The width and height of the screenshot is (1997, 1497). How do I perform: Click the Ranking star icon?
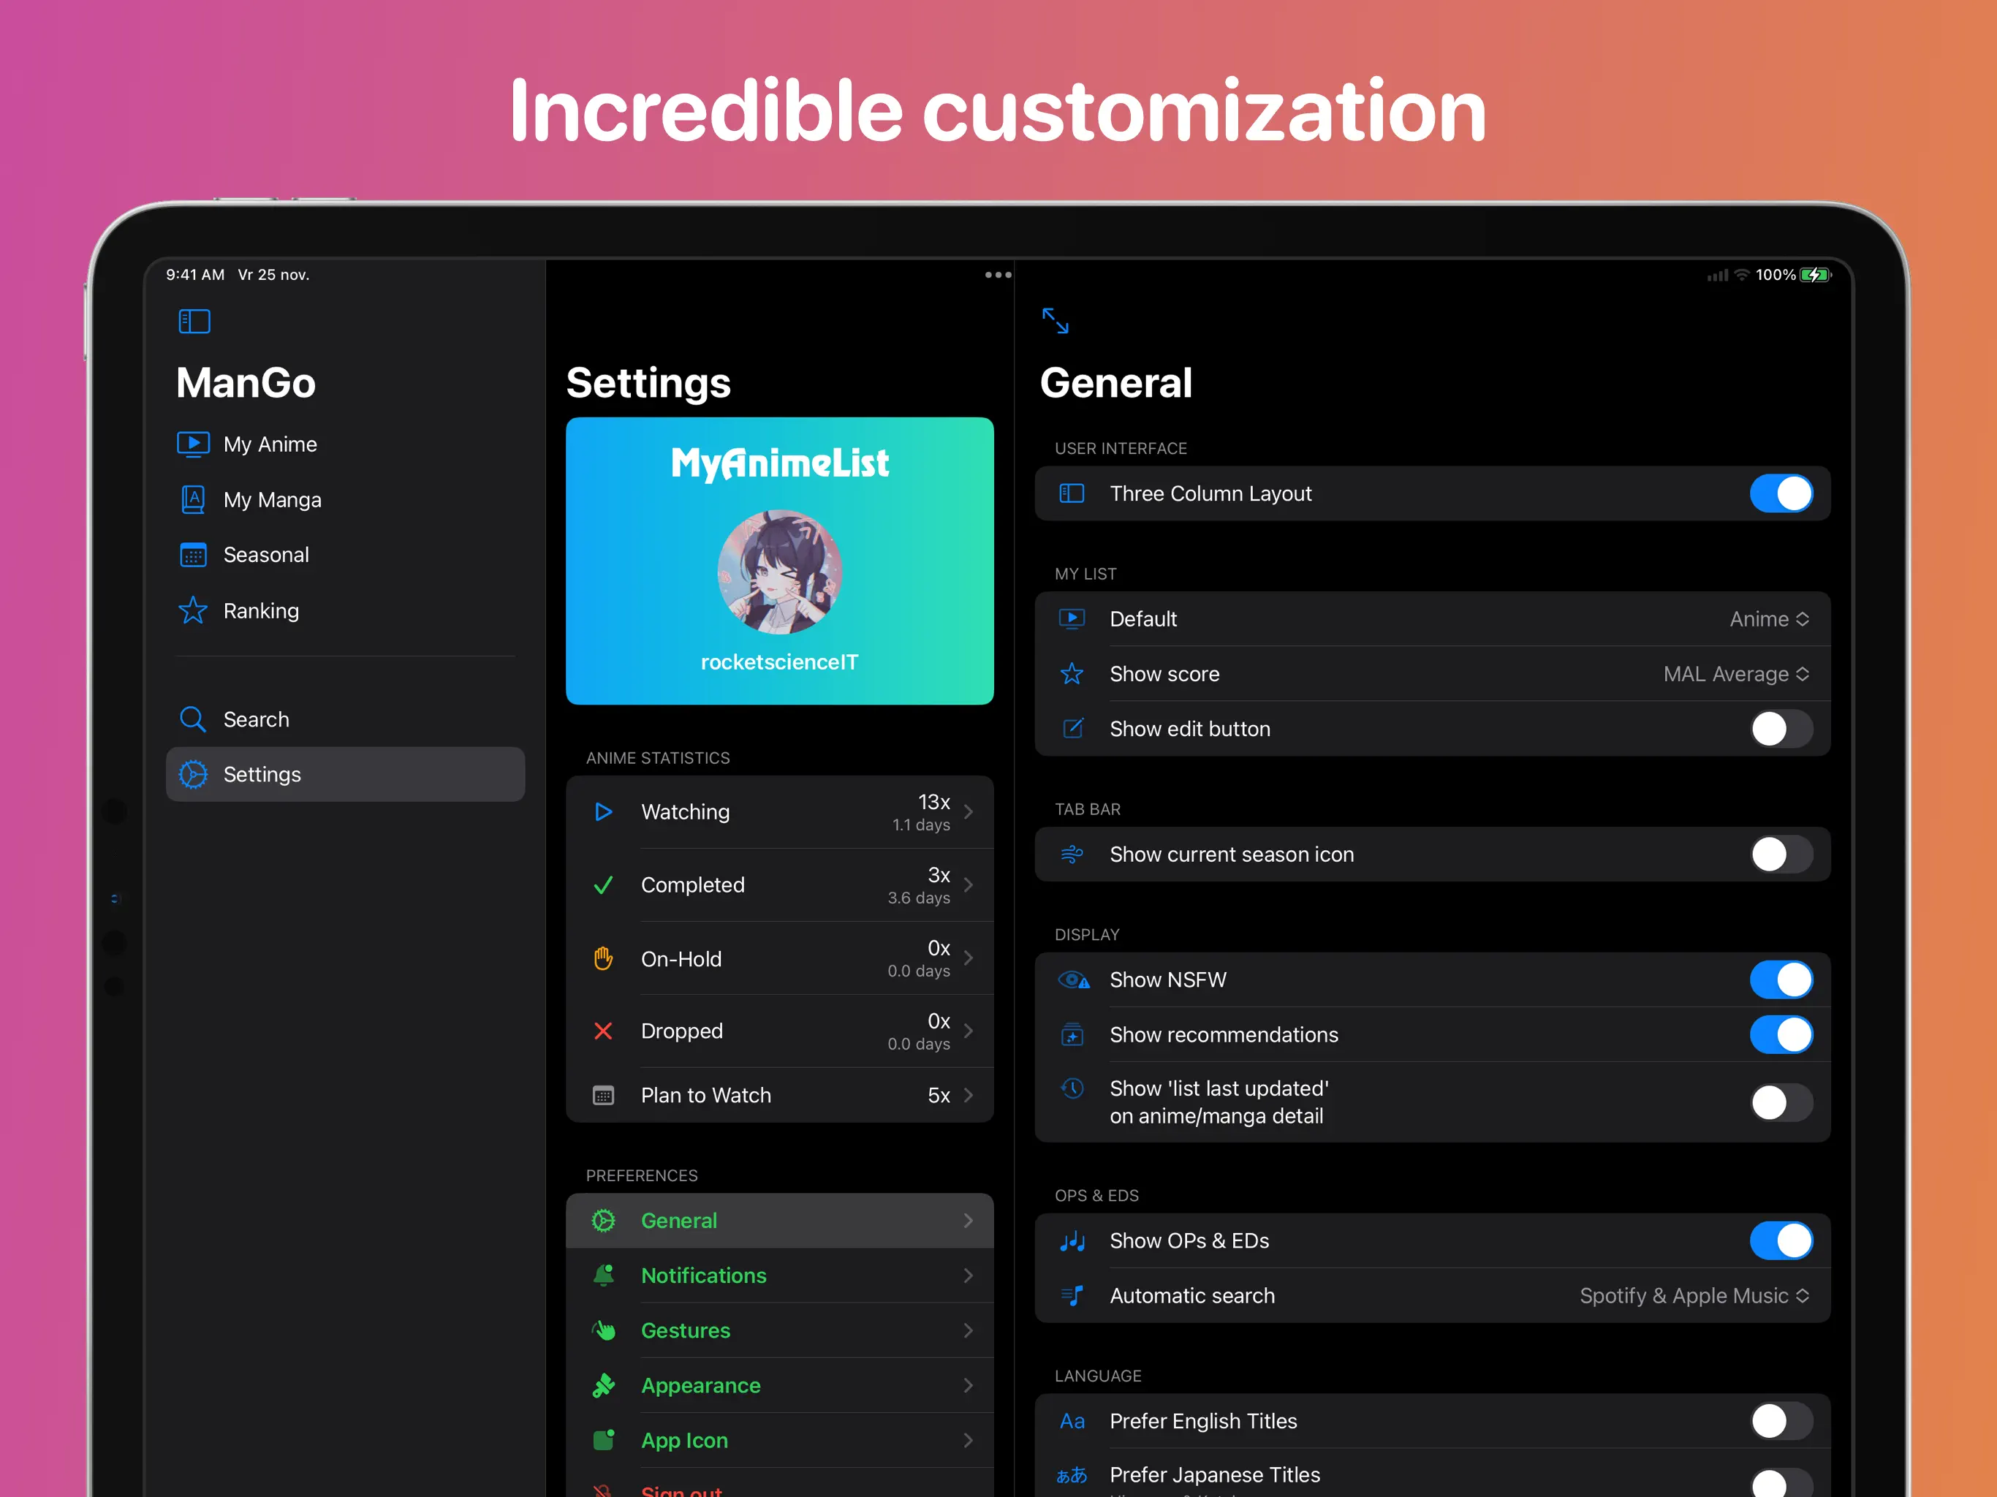pyautogui.click(x=193, y=610)
